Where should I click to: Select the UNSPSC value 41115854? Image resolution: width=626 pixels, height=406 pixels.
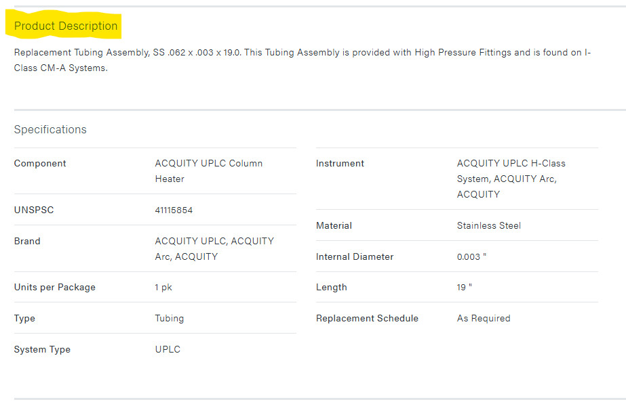pos(174,210)
